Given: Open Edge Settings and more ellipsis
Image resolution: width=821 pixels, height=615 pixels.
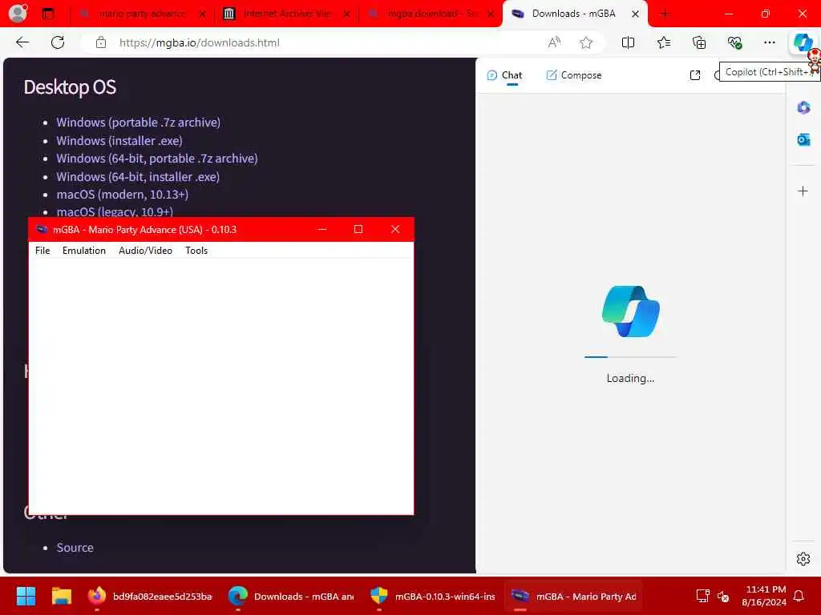Looking at the screenshot, I should [769, 42].
